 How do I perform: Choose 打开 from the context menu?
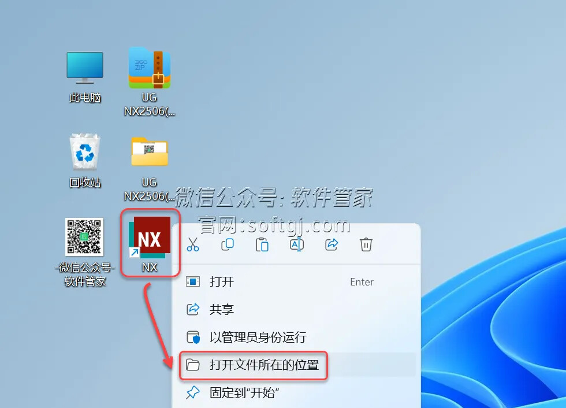(222, 282)
